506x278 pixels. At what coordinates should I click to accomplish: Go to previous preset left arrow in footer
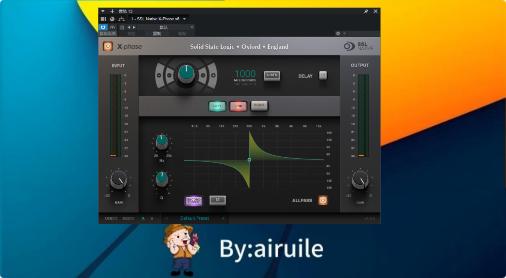[166, 218]
